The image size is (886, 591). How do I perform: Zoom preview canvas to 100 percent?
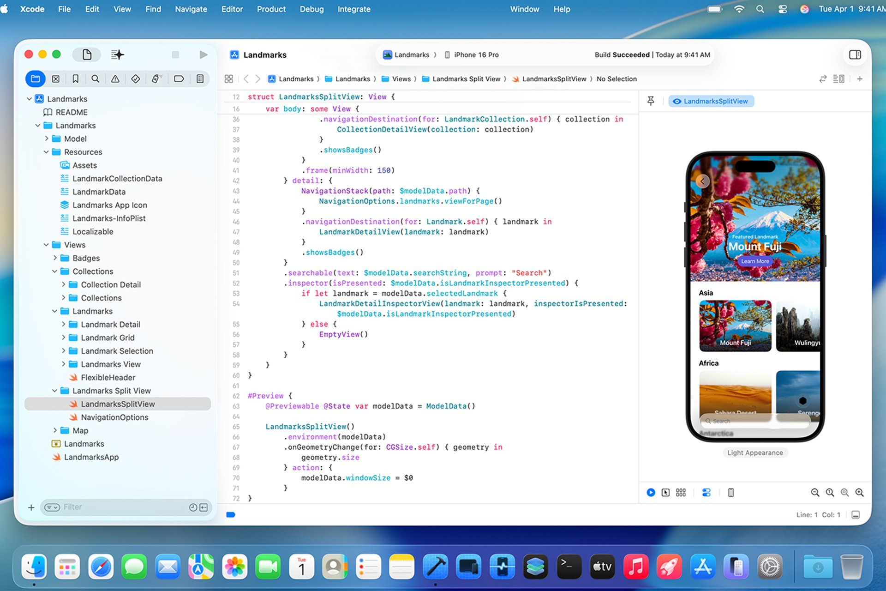[830, 493]
